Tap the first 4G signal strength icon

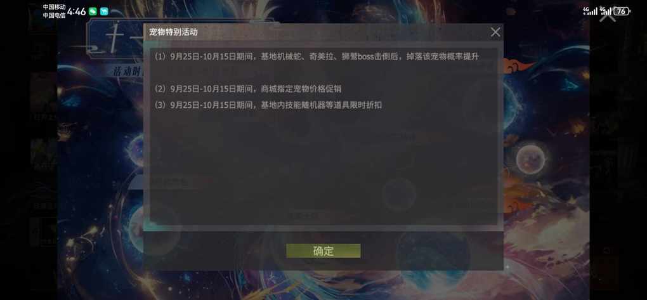pos(590,11)
